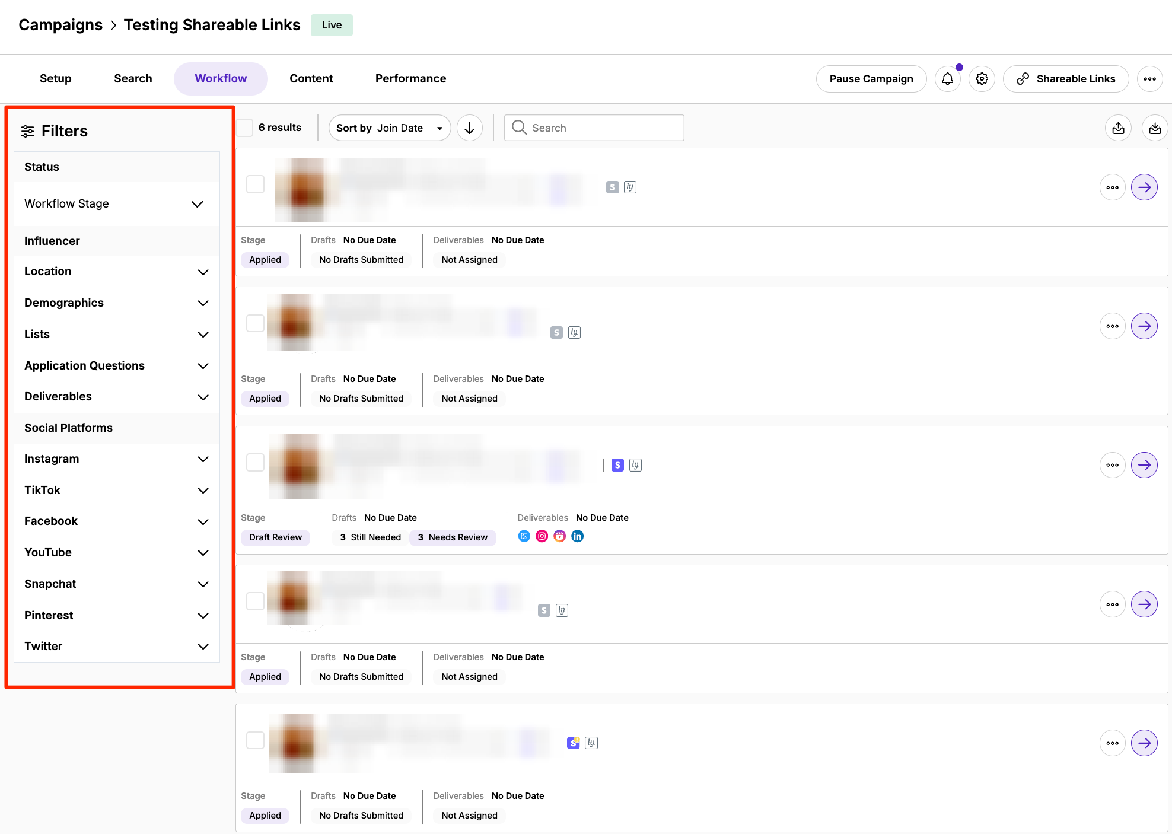Image resolution: width=1172 pixels, height=834 pixels.
Task: Open the Draft Review influencer arrow
Action: [x=1144, y=465]
